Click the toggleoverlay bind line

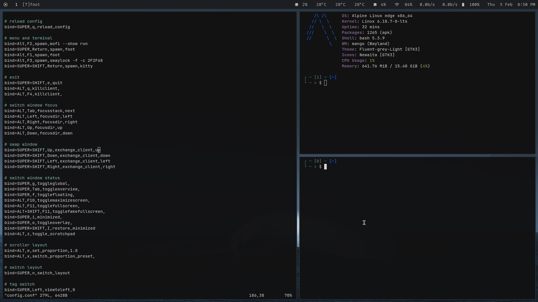coord(39,223)
